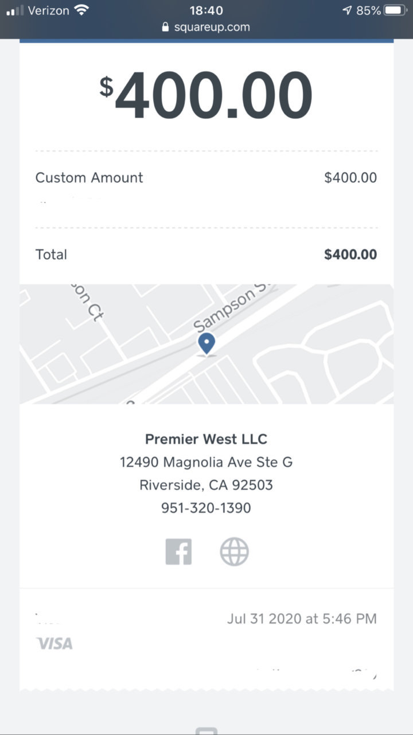Tap the Jul 31 2020 at 5:46 PM timestamp
Screen dimensions: 413x735
(x=302, y=618)
